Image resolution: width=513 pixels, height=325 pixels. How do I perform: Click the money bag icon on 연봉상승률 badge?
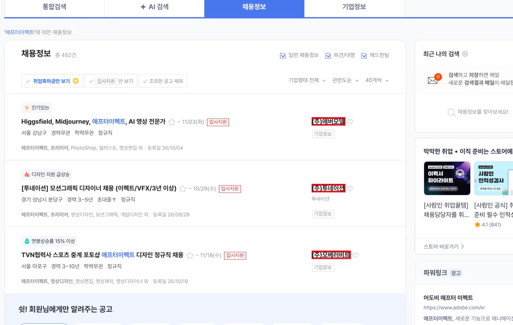[27, 241]
